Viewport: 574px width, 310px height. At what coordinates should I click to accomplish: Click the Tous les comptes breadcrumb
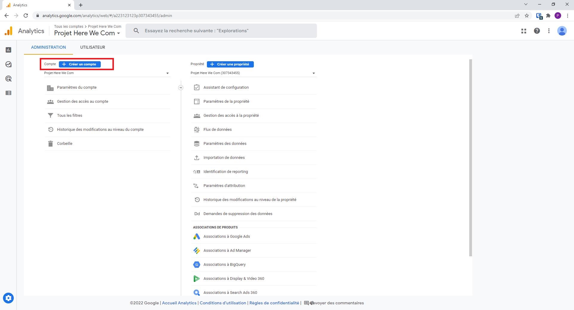pos(68,27)
